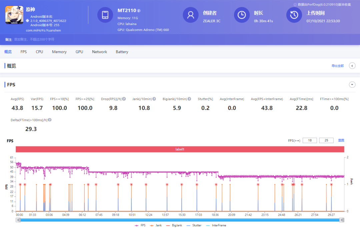The height and width of the screenshot is (228, 360).
Task: Click the creator profile icon
Action: 191,15
